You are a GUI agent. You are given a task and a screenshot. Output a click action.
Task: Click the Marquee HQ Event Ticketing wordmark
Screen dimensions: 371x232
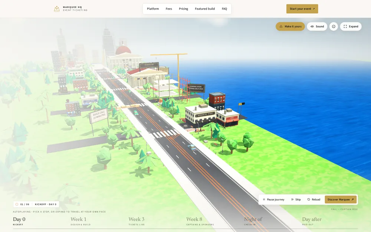point(75,9)
